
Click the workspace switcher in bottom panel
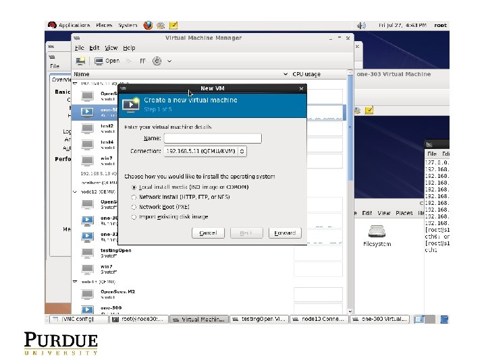[x=425, y=319]
